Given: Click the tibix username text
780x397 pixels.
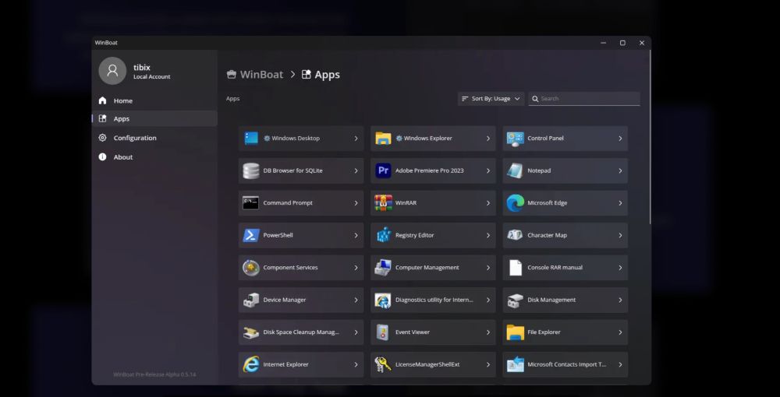Looking at the screenshot, I should tap(142, 68).
